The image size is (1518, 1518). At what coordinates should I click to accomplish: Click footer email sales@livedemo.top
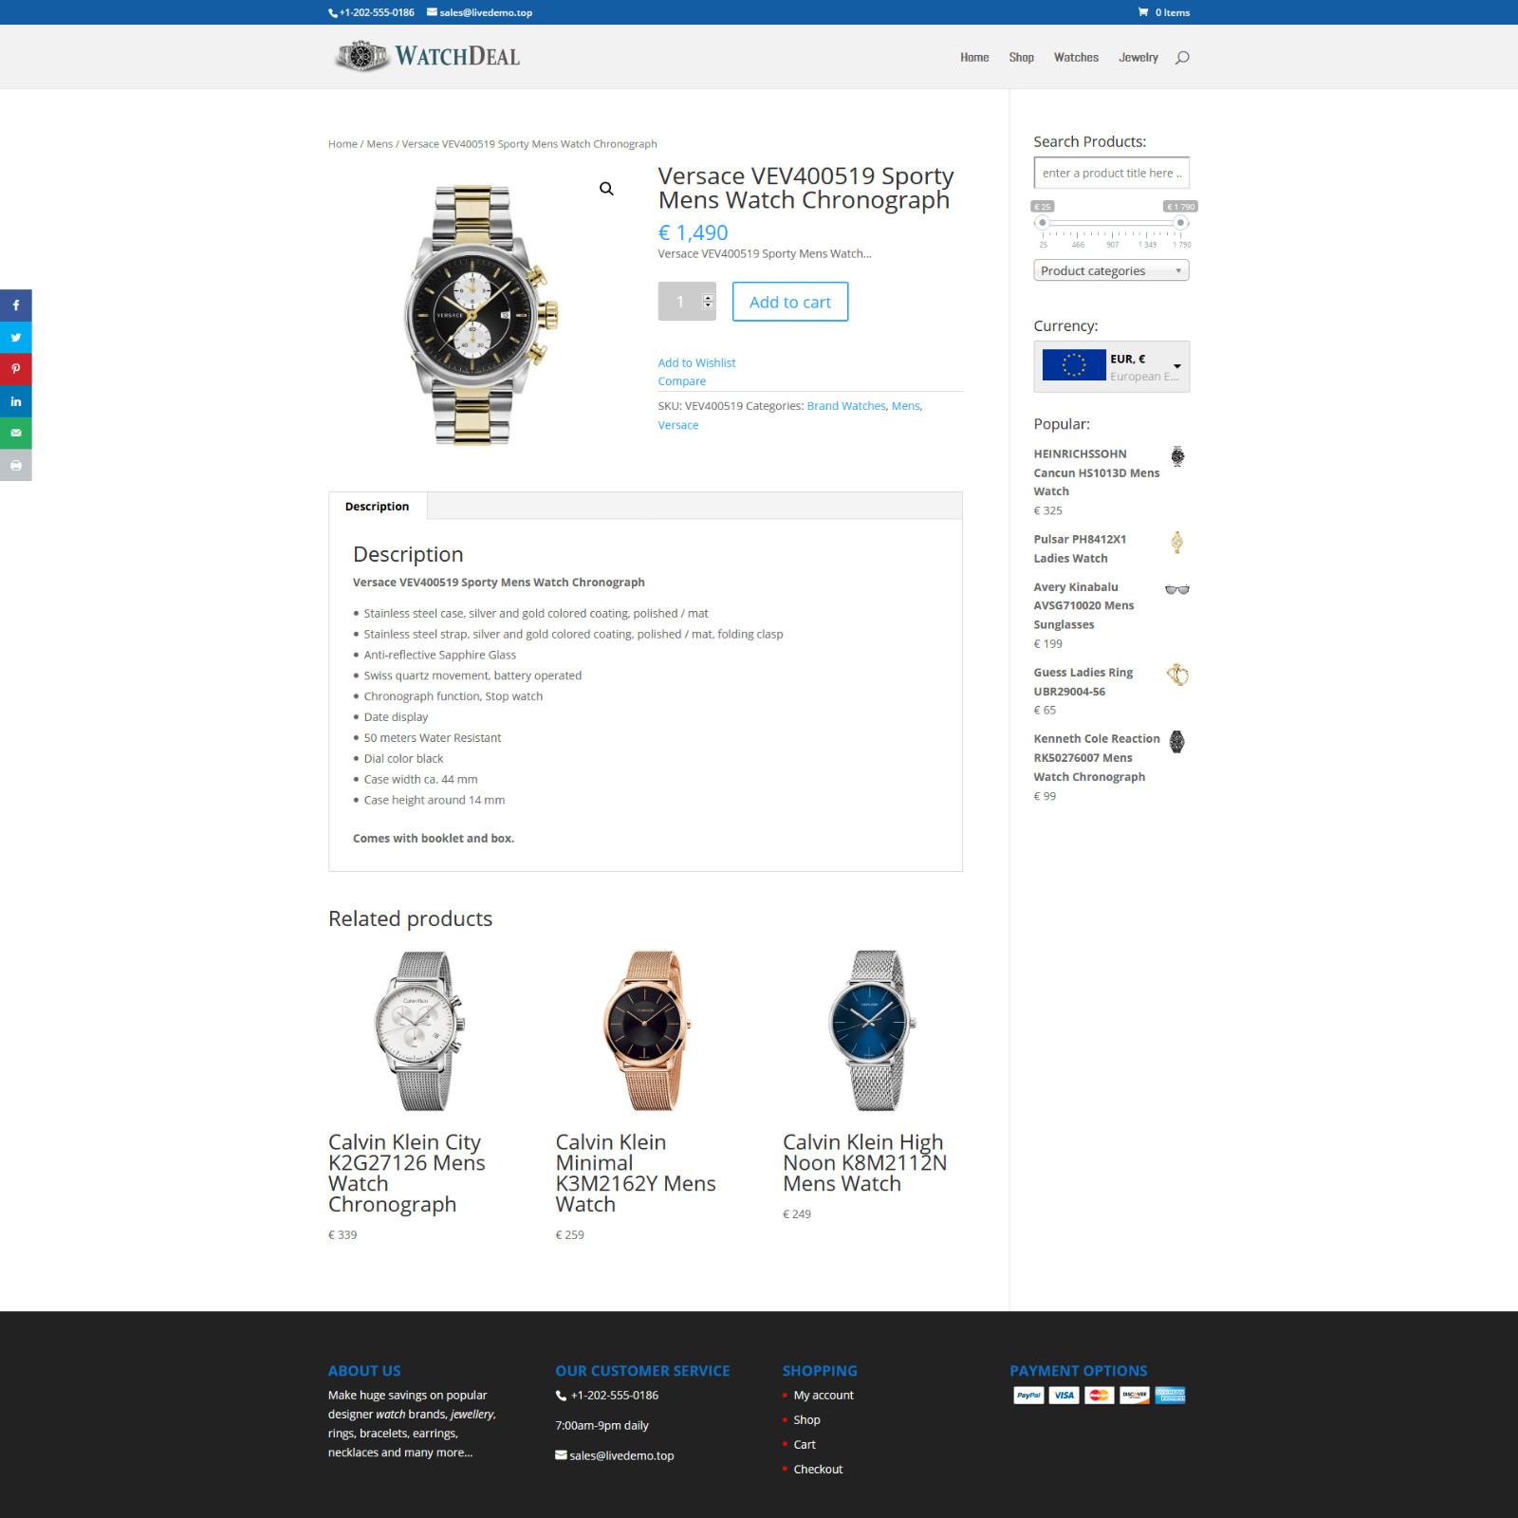point(621,1455)
